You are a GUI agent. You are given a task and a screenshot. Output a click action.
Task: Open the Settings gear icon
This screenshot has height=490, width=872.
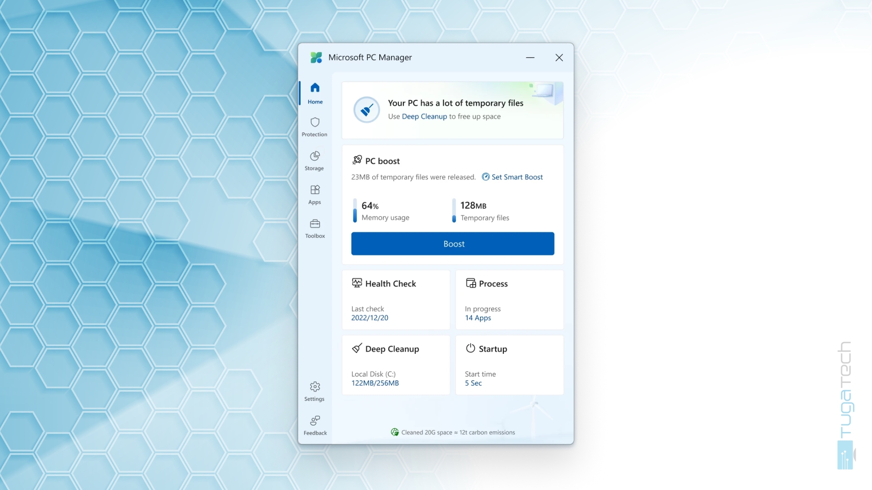315,387
